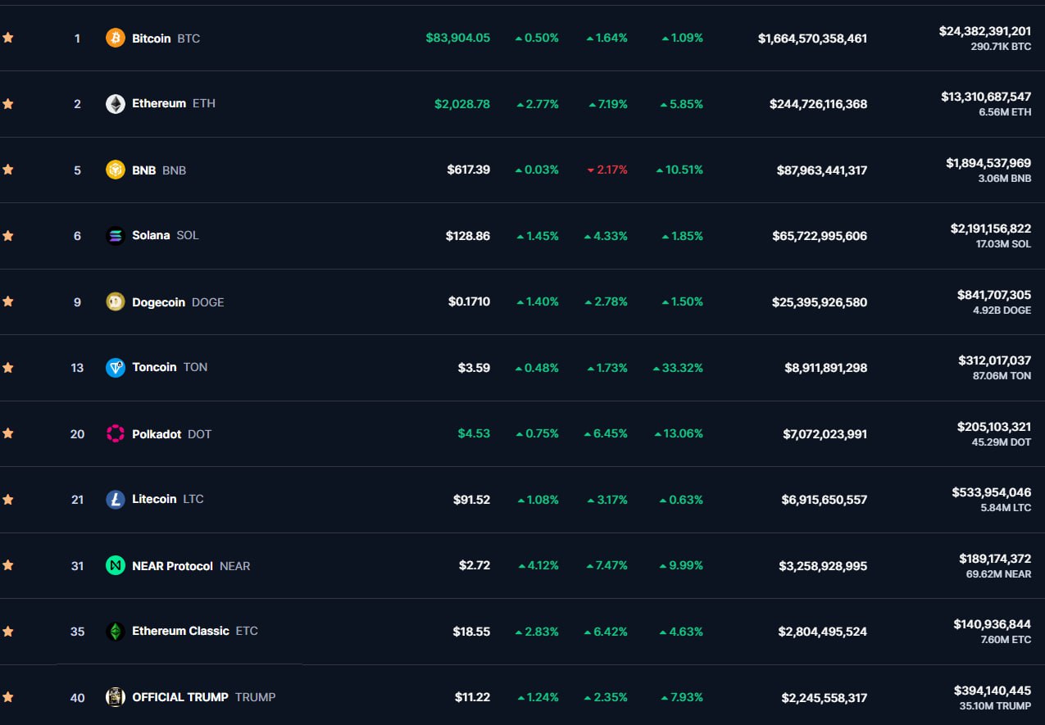Click the Solana logo icon
1045x725 pixels.
tap(116, 236)
